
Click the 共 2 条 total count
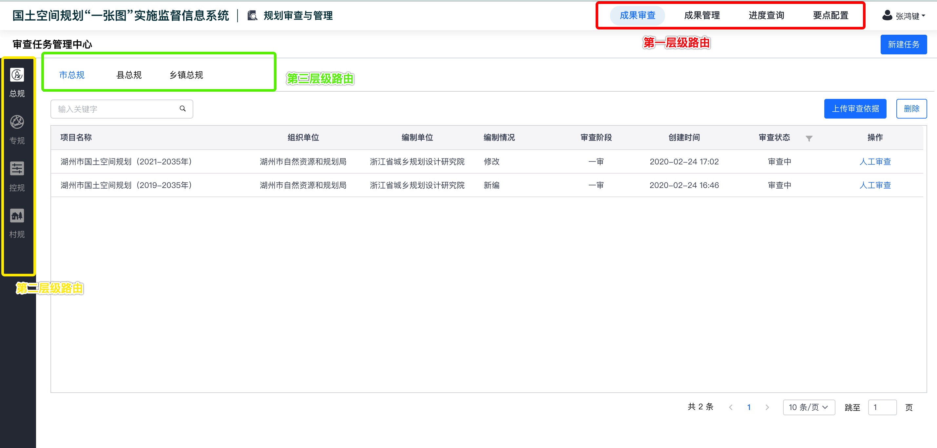point(700,407)
